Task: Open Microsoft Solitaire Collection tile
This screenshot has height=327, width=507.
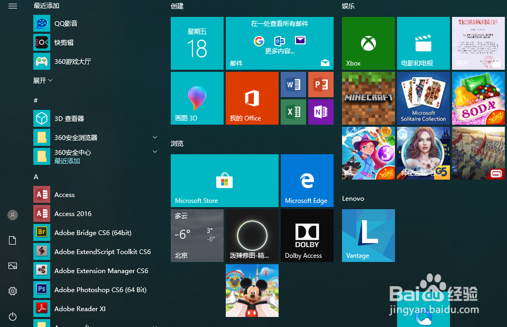Action: [423, 98]
